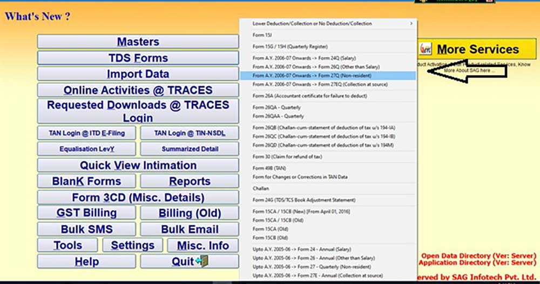Click the Bulk SMS button

[87, 229]
